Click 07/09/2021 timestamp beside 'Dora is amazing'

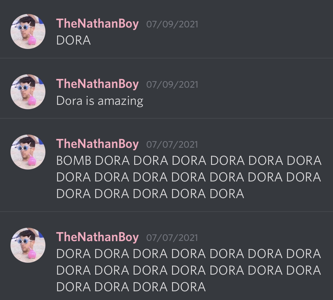(x=172, y=84)
